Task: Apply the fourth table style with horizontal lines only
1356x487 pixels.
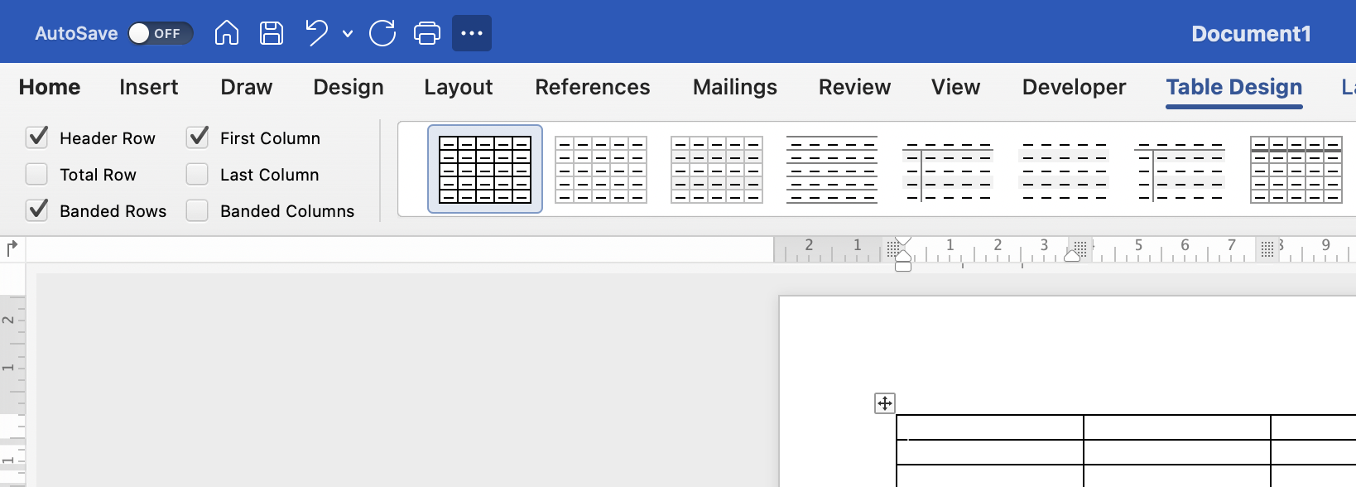Action: (832, 169)
